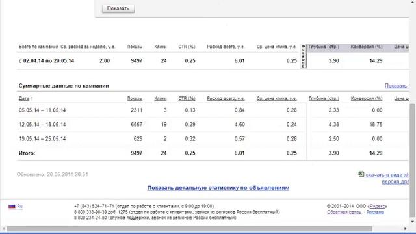The image size is (416, 234).
Task: Click the 629 impressions value
Action: (x=138, y=139)
